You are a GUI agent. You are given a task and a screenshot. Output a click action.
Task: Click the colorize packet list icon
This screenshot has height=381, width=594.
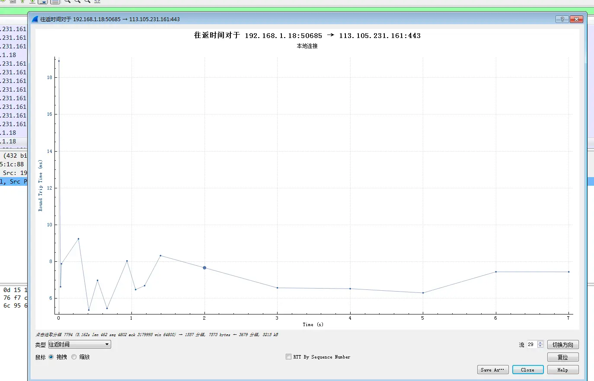(55, 2)
